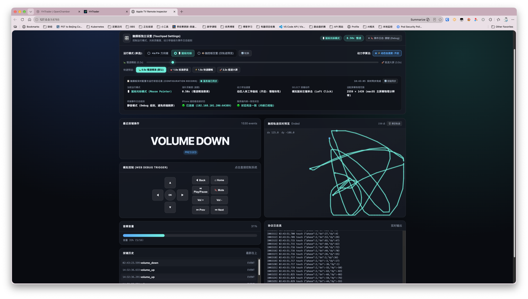
Task: Expand the Kubernetes bookmarks folder
Action: pyautogui.click(x=95, y=27)
